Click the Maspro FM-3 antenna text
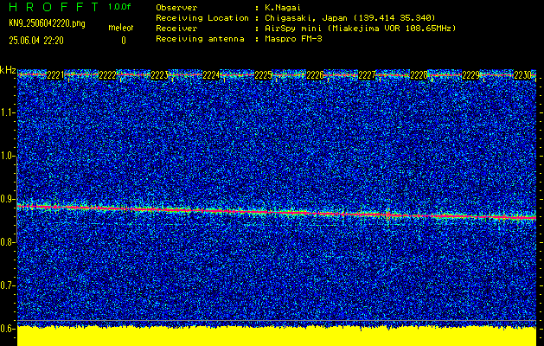Image resolution: width=544 pixels, height=346 pixels. [x=293, y=39]
